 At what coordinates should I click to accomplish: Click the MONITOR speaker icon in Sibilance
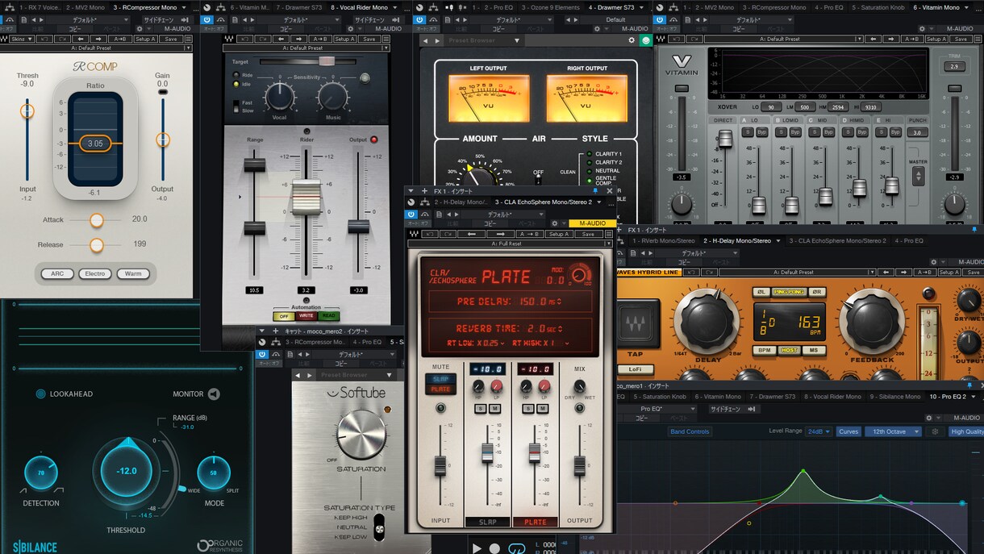point(214,394)
